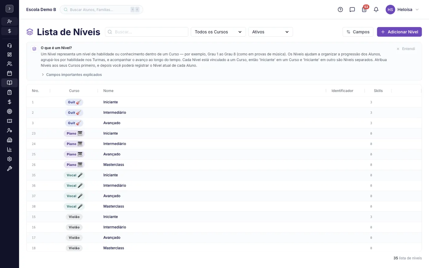Open the Todos os Cursos dropdown

218,32
